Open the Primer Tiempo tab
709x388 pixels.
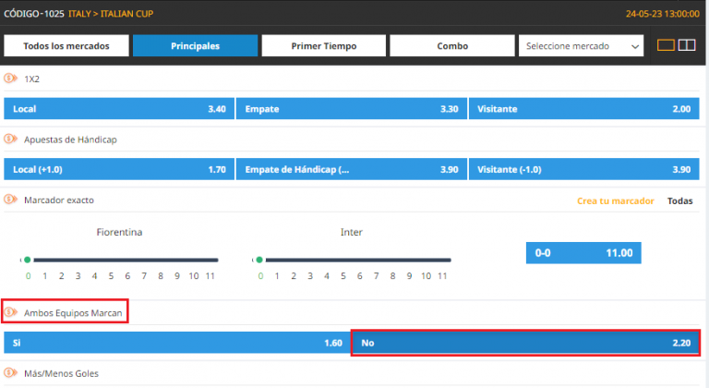(323, 46)
